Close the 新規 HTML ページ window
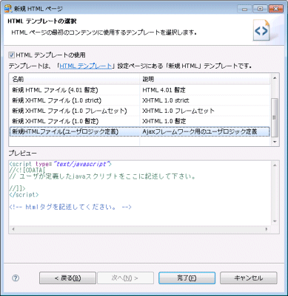The width and height of the screenshot is (288, 296). 275,9
